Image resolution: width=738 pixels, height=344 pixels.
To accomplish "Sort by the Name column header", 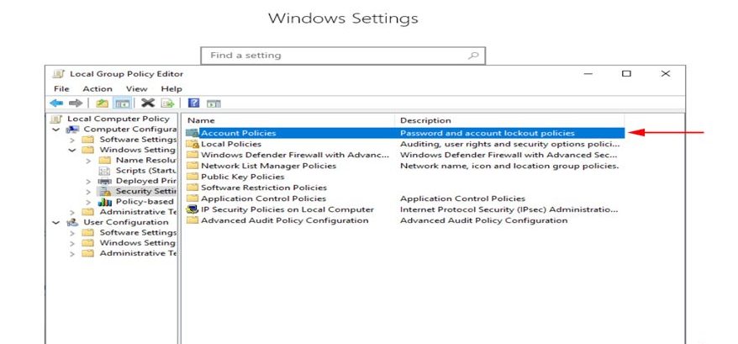I will [289, 120].
